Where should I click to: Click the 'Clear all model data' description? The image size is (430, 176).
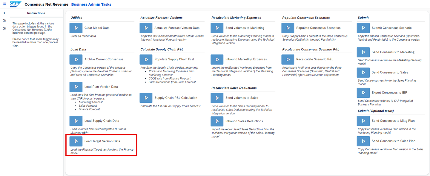pyautogui.click(x=83, y=36)
